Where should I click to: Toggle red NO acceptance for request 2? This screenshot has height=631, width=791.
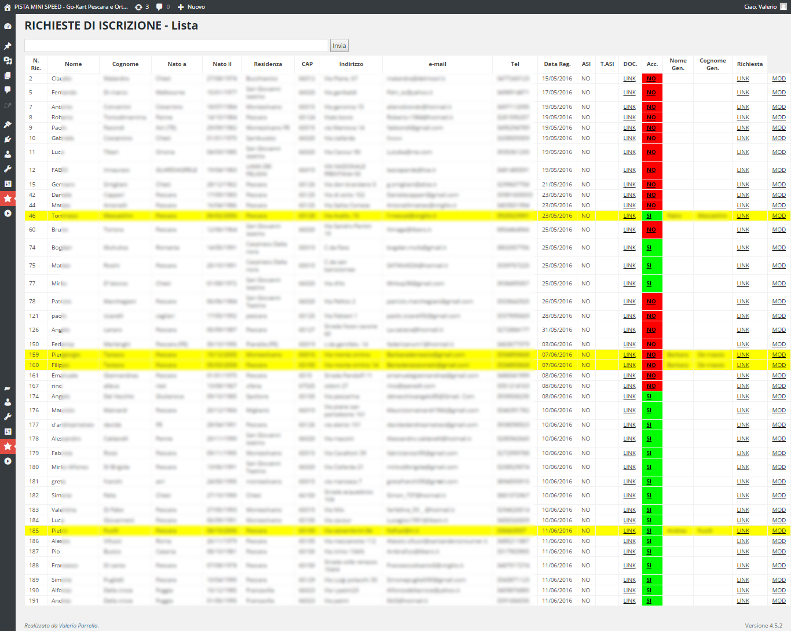click(x=651, y=79)
